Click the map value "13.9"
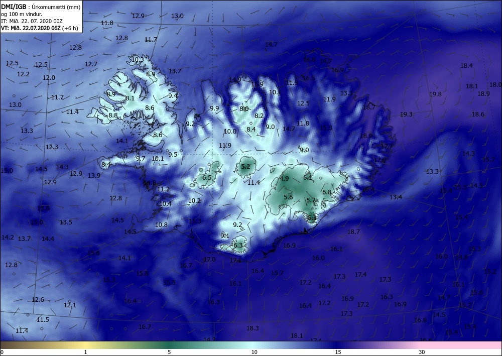Viewport: 502px width, 356px height. (x=94, y=175)
